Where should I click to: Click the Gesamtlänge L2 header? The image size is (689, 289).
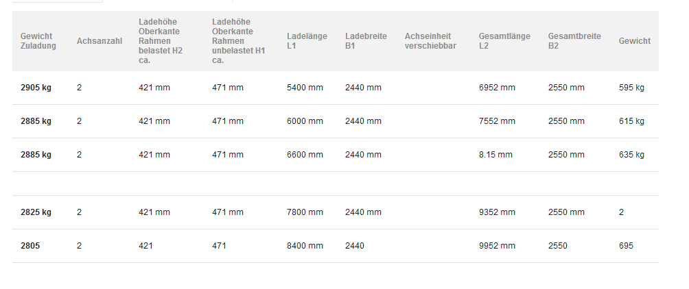(504, 41)
